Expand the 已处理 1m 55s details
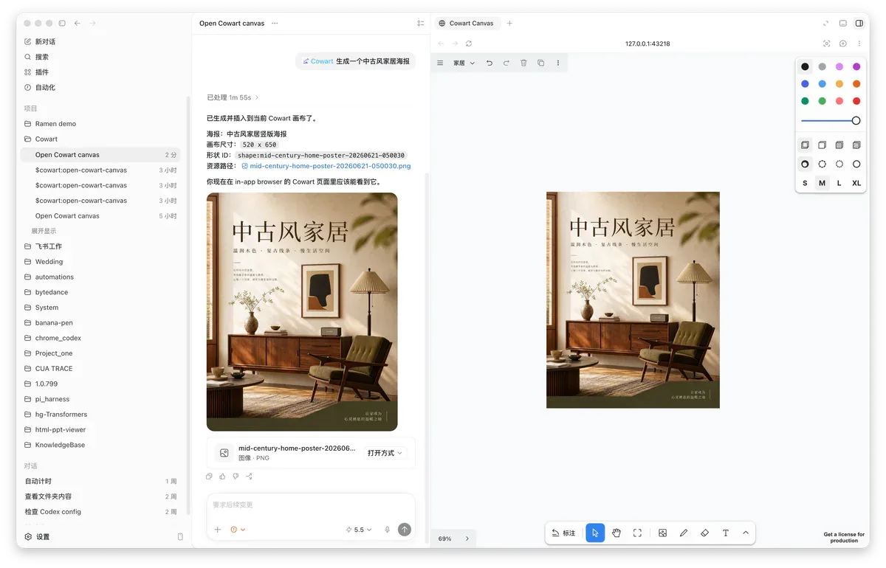The width and height of the screenshot is (886, 568). [233, 97]
